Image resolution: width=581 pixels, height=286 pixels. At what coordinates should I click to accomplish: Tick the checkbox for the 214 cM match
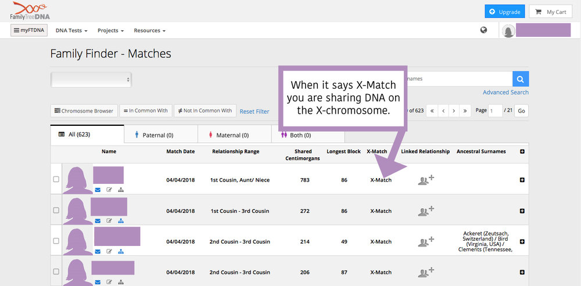click(56, 241)
